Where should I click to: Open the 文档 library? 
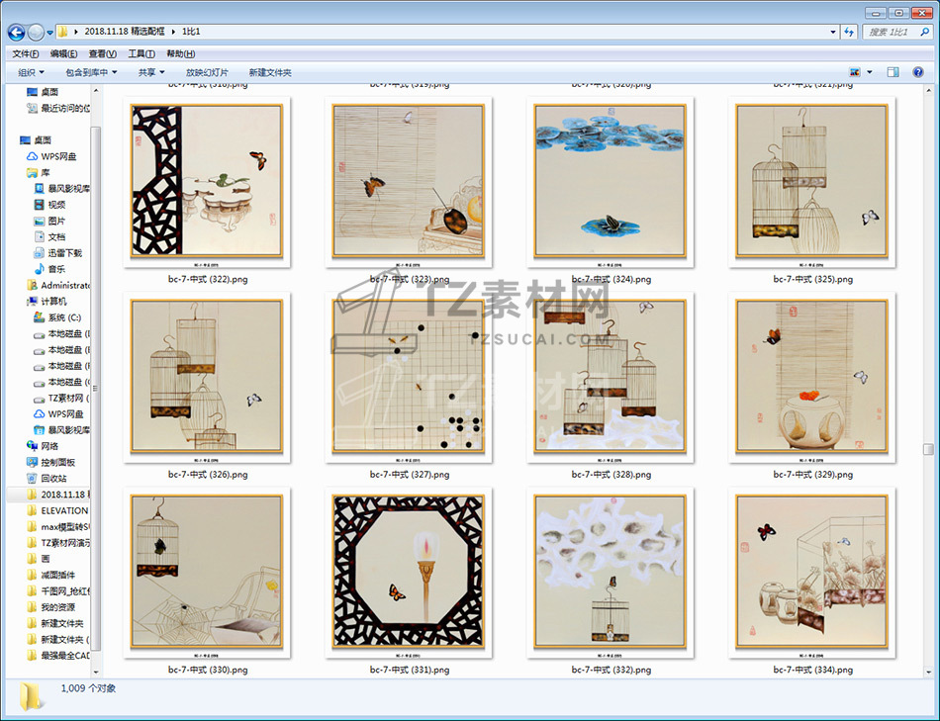point(49,237)
